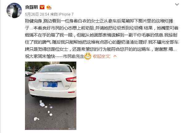Screen dimensions: 185x133
Task: Click the upward caret beside 收起全文
Action: [x=115, y=56]
